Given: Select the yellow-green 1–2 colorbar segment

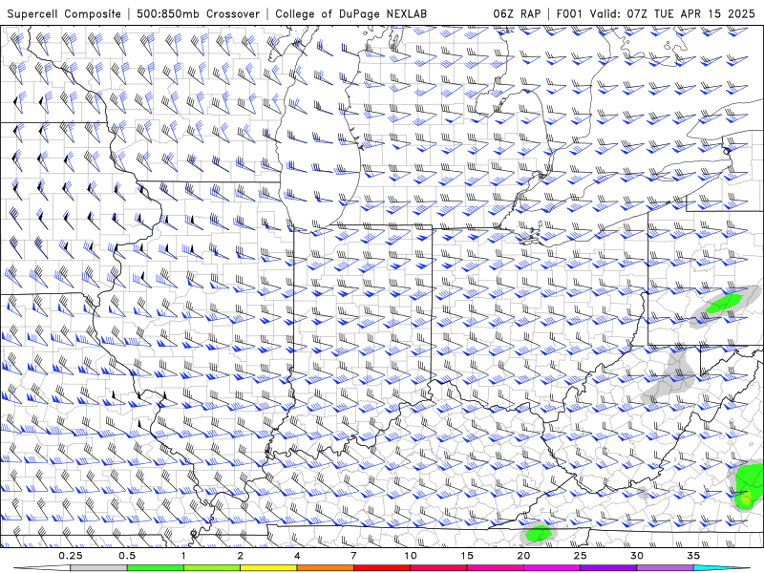Looking at the screenshot, I should tap(212, 568).
